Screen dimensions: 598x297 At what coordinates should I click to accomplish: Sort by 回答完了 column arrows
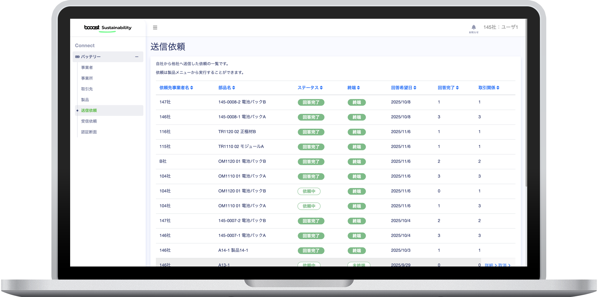point(457,88)
